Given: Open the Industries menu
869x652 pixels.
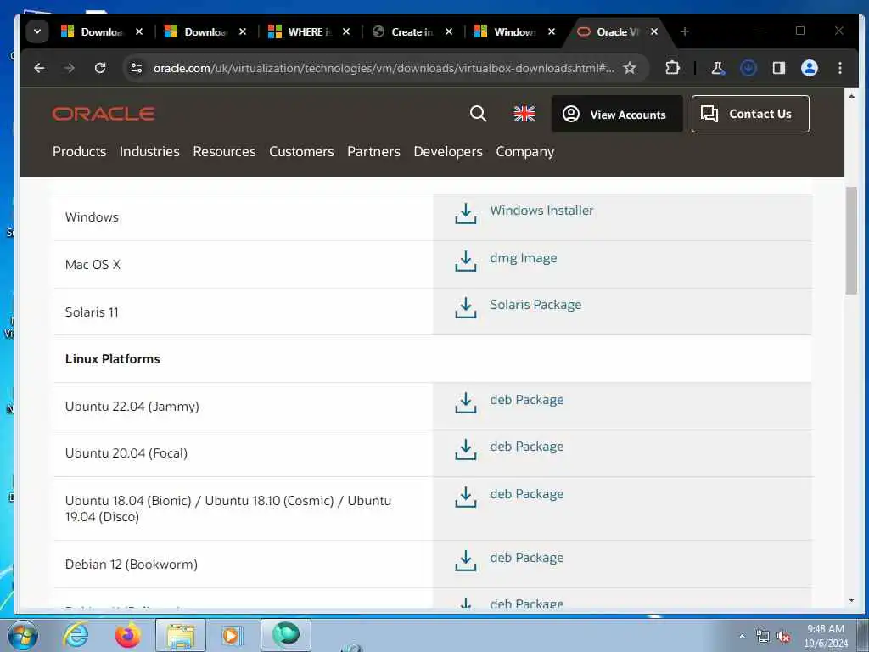Looking at the screenshot, I should pyautogui.click(x=149, y=151).
